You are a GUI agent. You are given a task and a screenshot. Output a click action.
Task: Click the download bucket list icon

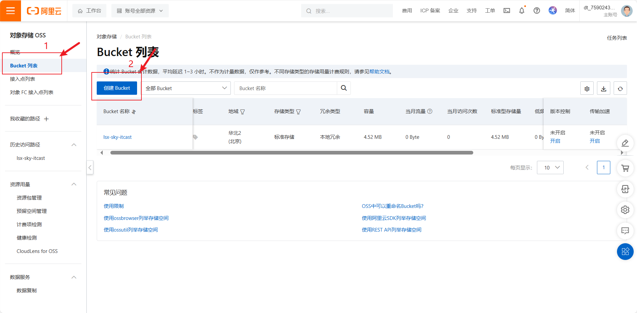(603, 88)
